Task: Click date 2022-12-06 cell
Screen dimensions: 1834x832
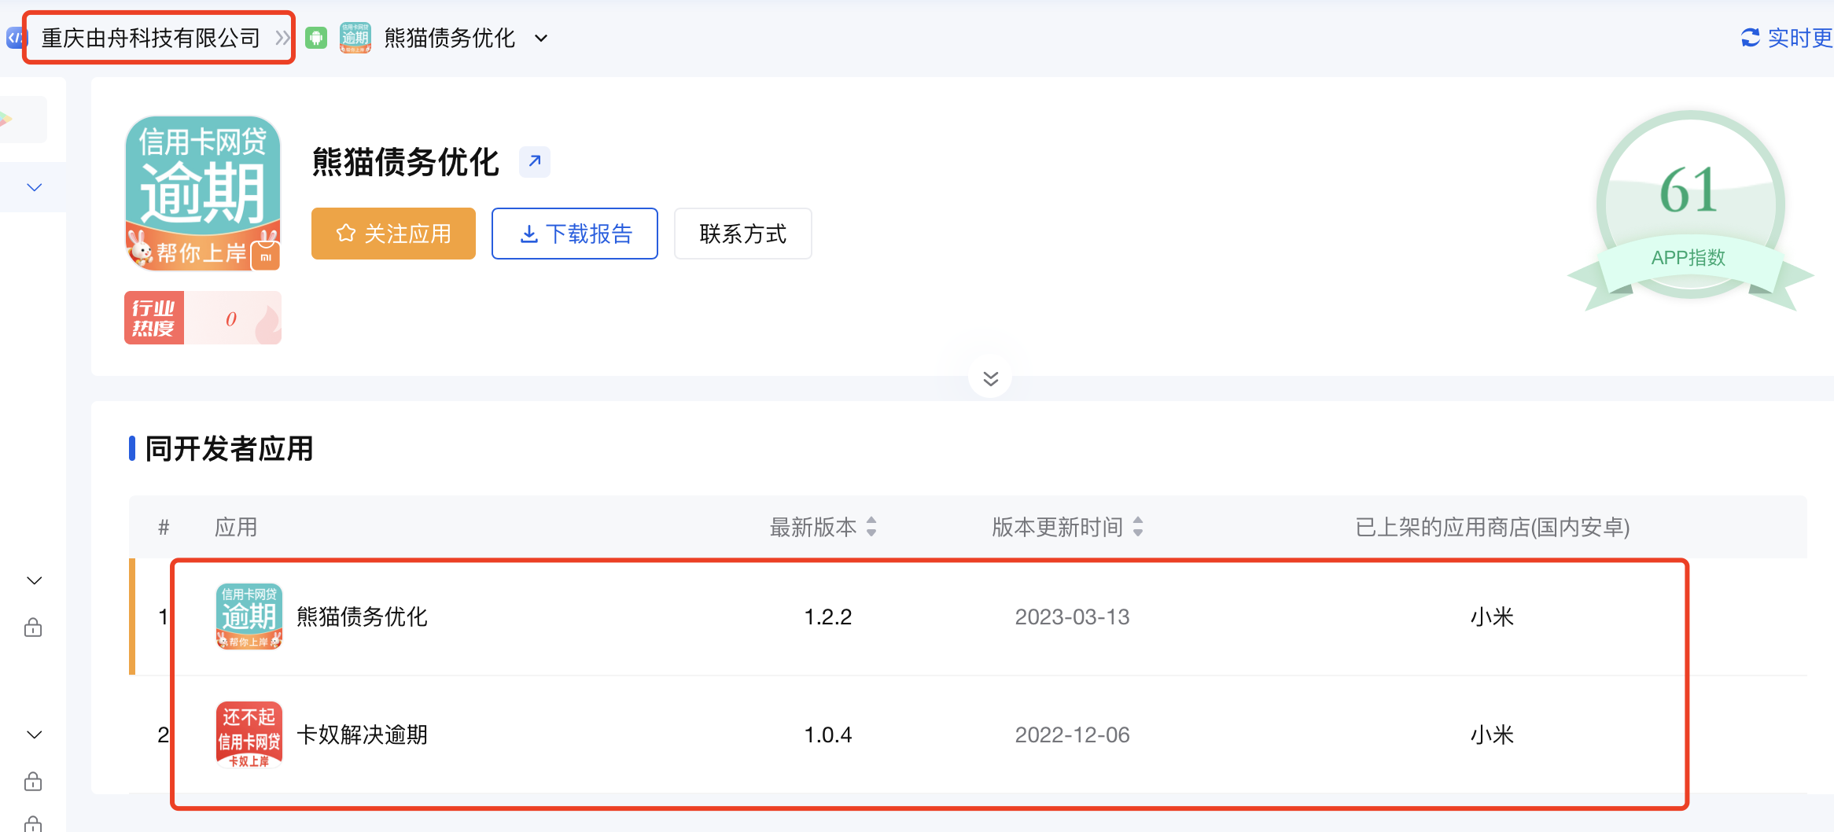Action: coord(1072,734)
